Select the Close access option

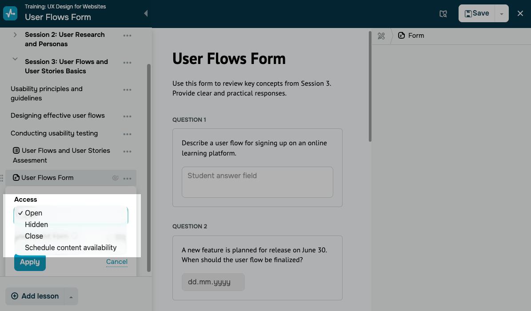click(34, 236)
